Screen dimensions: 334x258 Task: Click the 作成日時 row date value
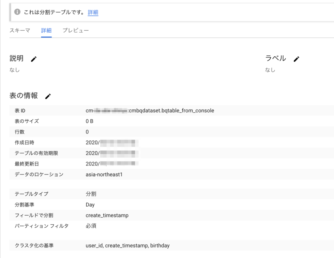(x=111, y=143)
